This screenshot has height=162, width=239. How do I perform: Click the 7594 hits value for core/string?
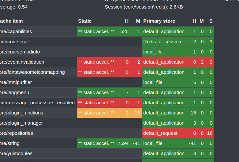click(123, 143)
